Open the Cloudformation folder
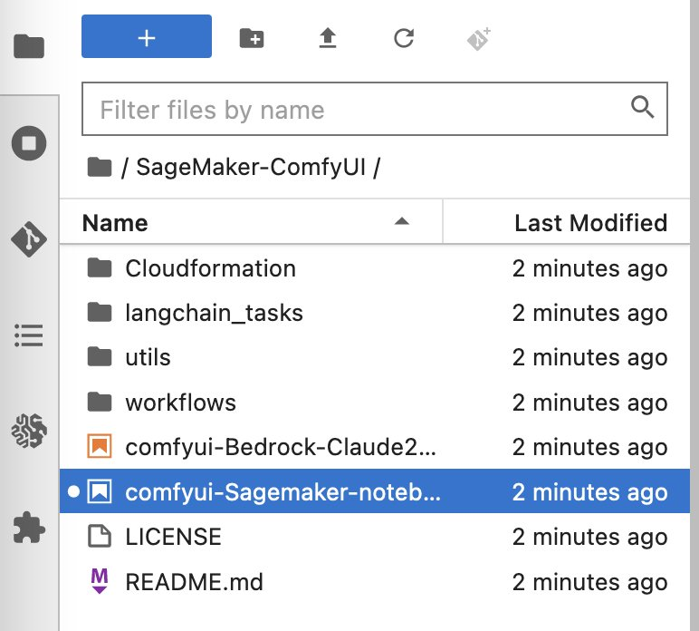Image resolution: width=699 pixels, height=631 pixels. 375,268
